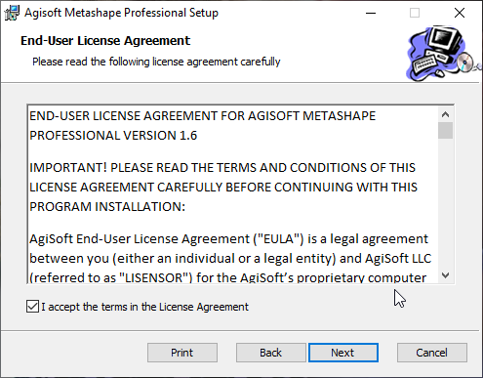This screenshot has width=483, height=378.
Task: Uncheck the accept terms checkbox
Action: [32, 307]
